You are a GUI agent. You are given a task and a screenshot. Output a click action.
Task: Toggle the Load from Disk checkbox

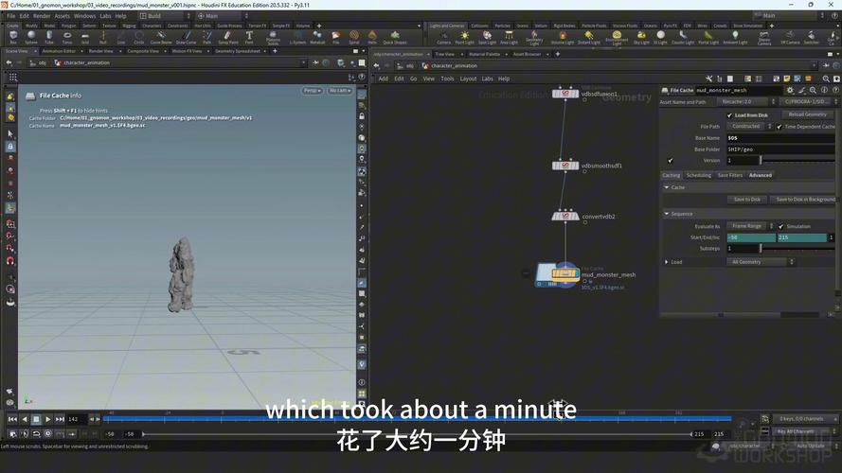point(729,115)
